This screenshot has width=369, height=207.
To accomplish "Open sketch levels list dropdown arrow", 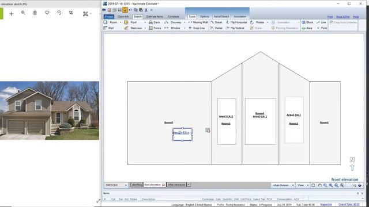I will pyautogui.click(x=189, y=185).
